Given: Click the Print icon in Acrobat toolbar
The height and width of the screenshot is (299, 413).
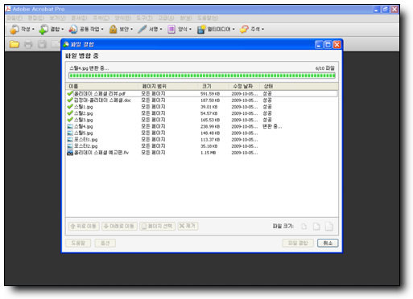Looking at the screenshot, I should (28, 44).
